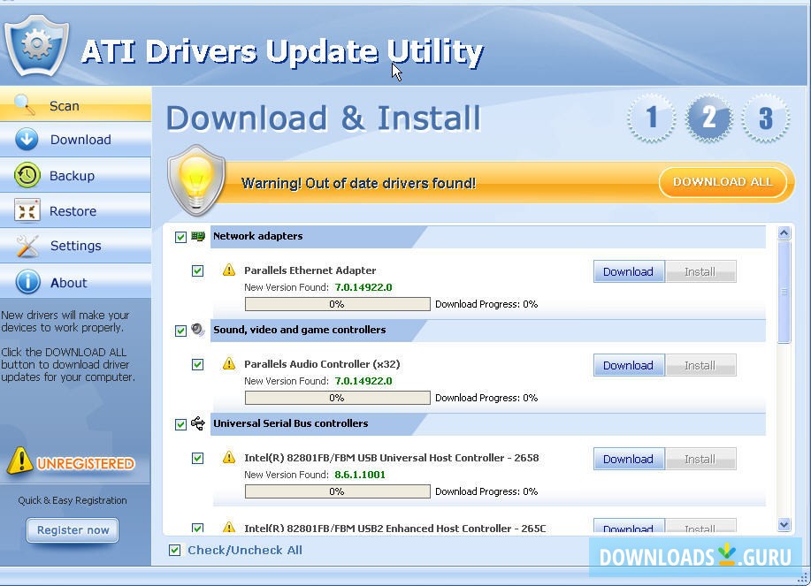Open Settings via the wrench icon
Viewport: 811px width, 586px height.
point(25,246)
